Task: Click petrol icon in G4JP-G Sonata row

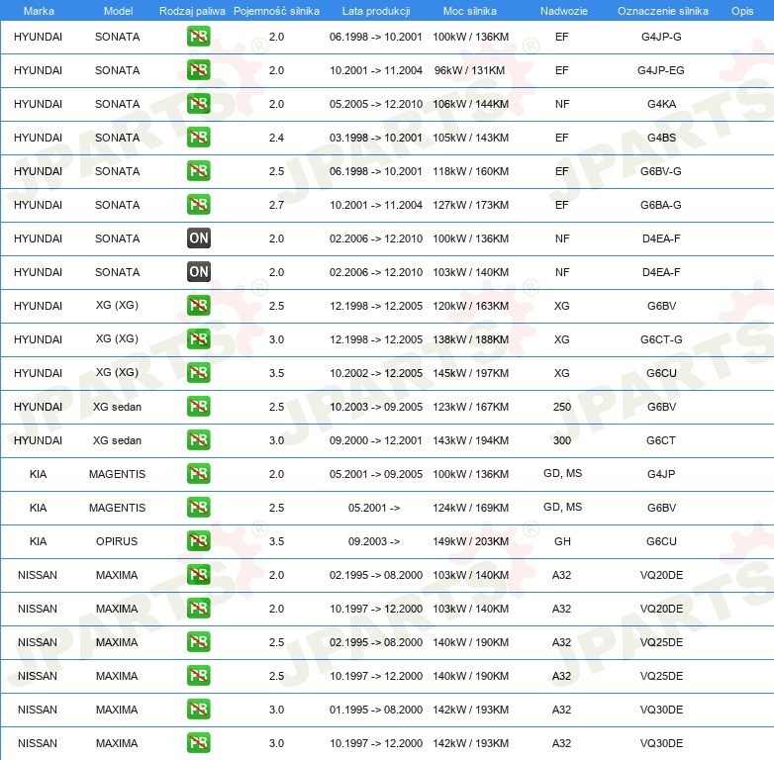Action: click(x=198, y=36)
